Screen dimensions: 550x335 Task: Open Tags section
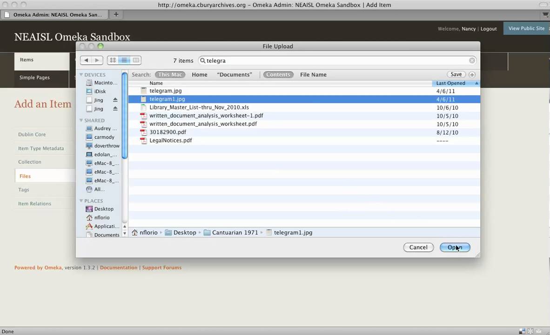coord(24,190)
